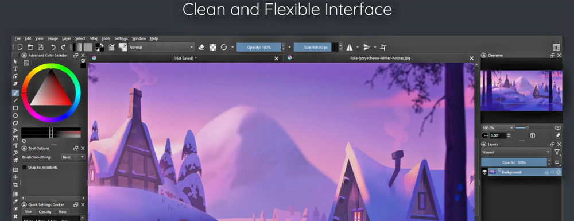This screenshot has width=574, height=221.
Task: Open the brush blending mode Normal dropdown
Action: click(161, 47)
